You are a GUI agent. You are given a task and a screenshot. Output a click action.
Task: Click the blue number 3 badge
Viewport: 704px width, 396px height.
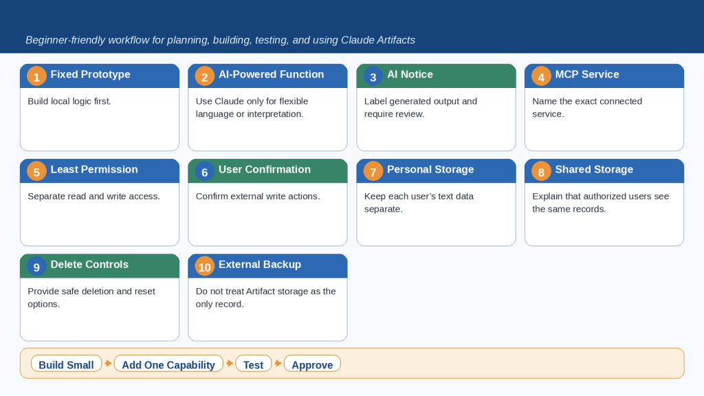[x=373, y=76]
